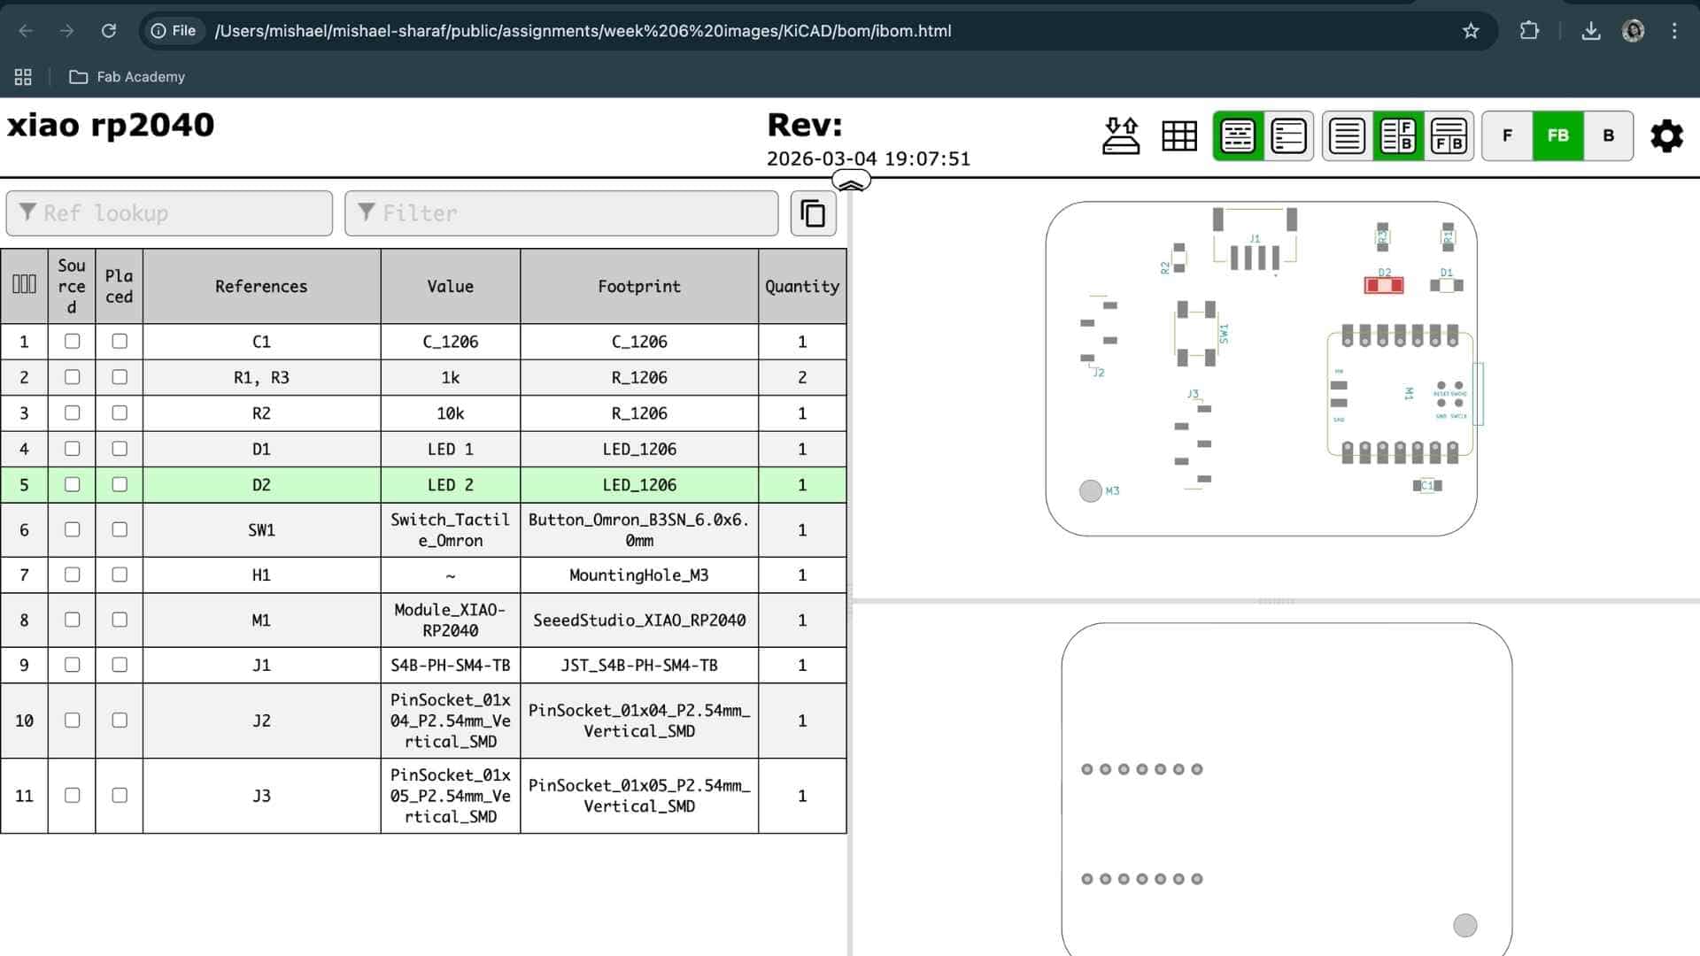Click the Ref lookup field
The height and width of the screenshot is (956, 1700).
click(x=169, y=213)
